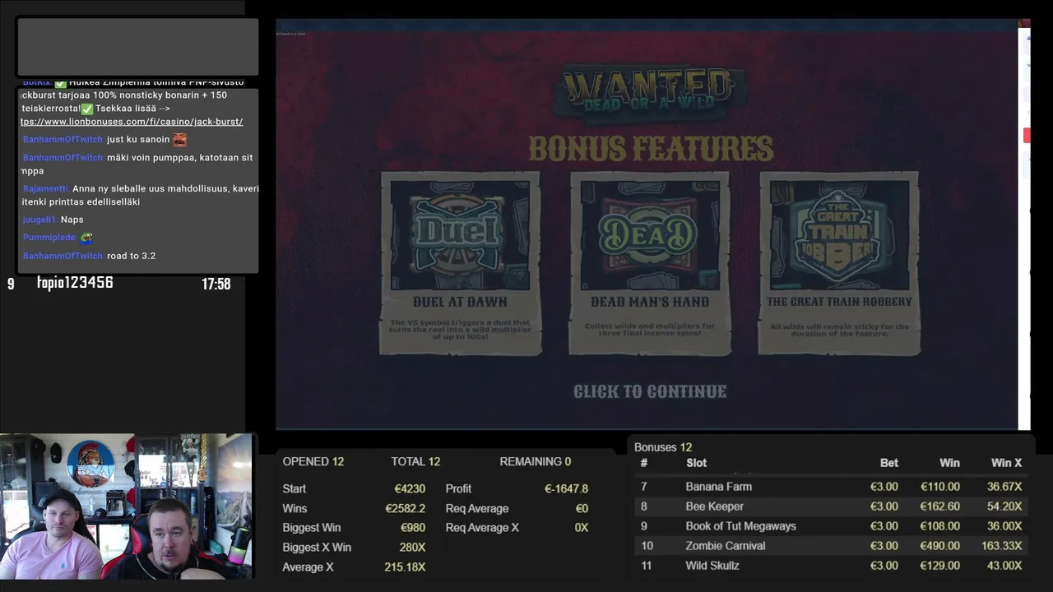Select the Banana Farm row name

point(719,487)
